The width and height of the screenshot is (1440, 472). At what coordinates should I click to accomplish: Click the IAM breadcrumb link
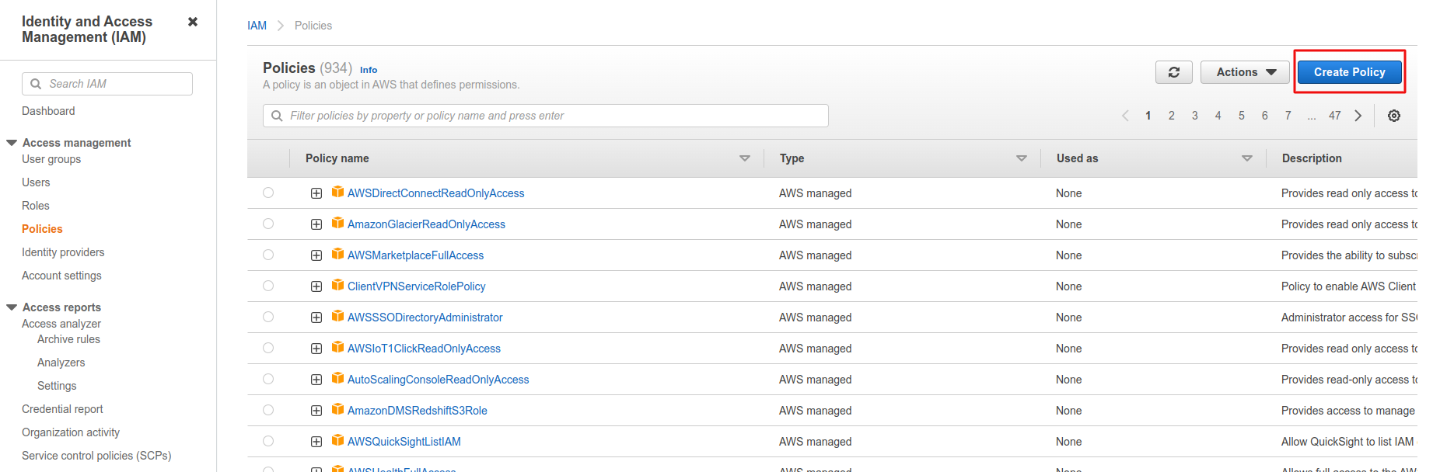tap(257, 26)
